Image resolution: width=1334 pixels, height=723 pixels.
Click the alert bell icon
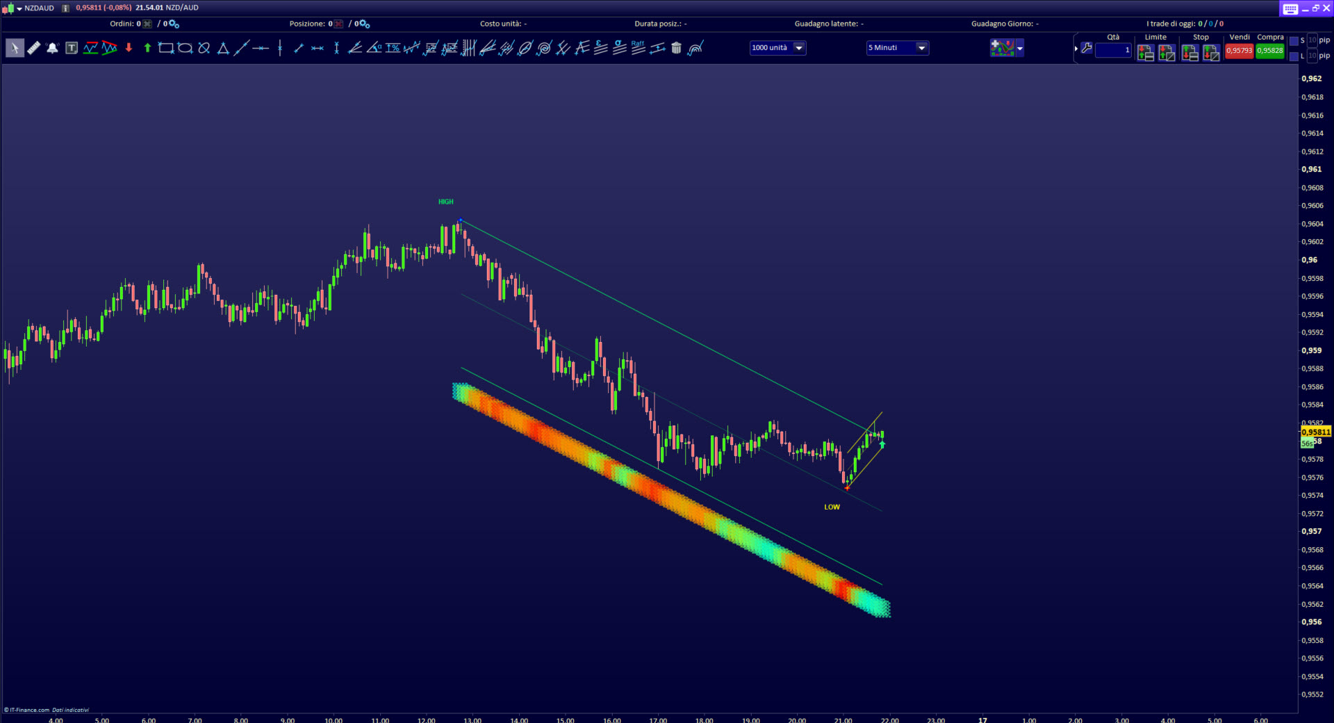tap(52, 48)
